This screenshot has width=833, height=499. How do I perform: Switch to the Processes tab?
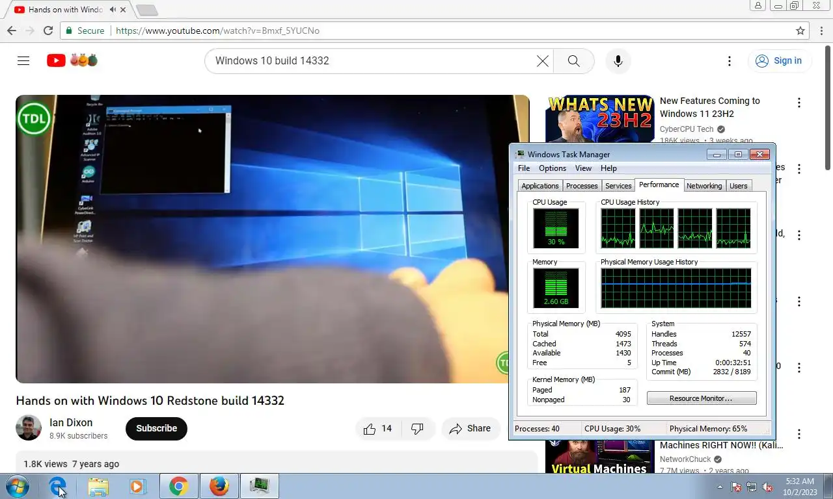(x=582, y=186)
